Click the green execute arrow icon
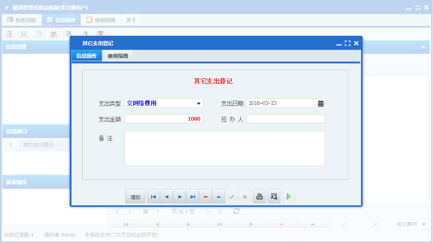Image resolution: width=433 pixels, height=243 pixels. (288, 196)
